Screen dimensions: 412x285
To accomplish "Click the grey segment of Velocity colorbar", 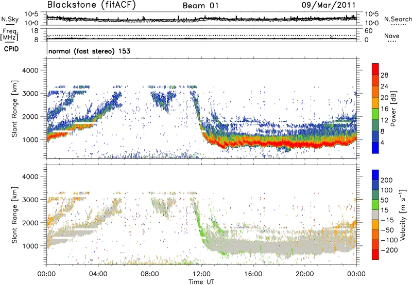I will tap(375, 215).
